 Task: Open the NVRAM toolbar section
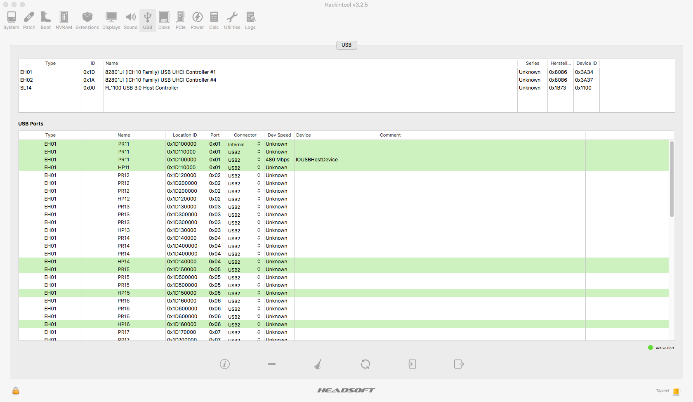[x=64, y=20]
